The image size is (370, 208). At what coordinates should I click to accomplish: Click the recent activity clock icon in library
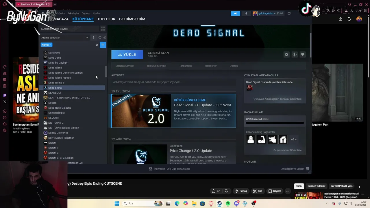tap(100, 38)
